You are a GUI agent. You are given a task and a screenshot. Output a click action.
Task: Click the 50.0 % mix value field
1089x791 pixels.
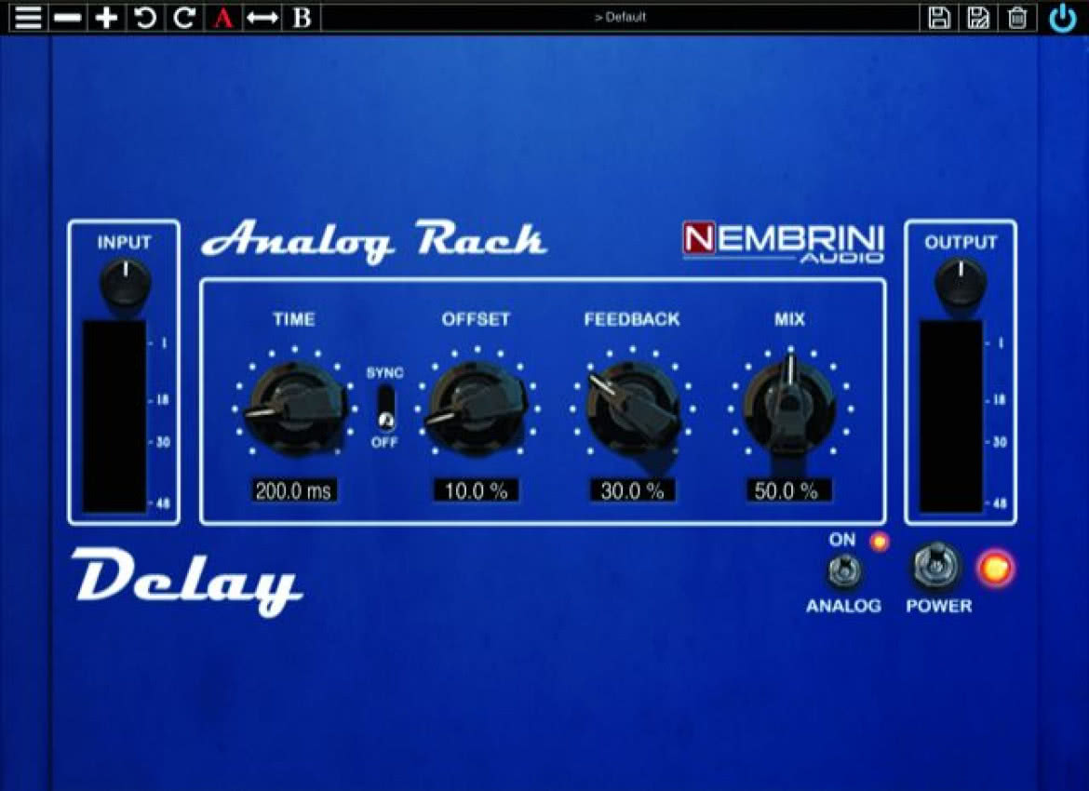pos(788,491)
